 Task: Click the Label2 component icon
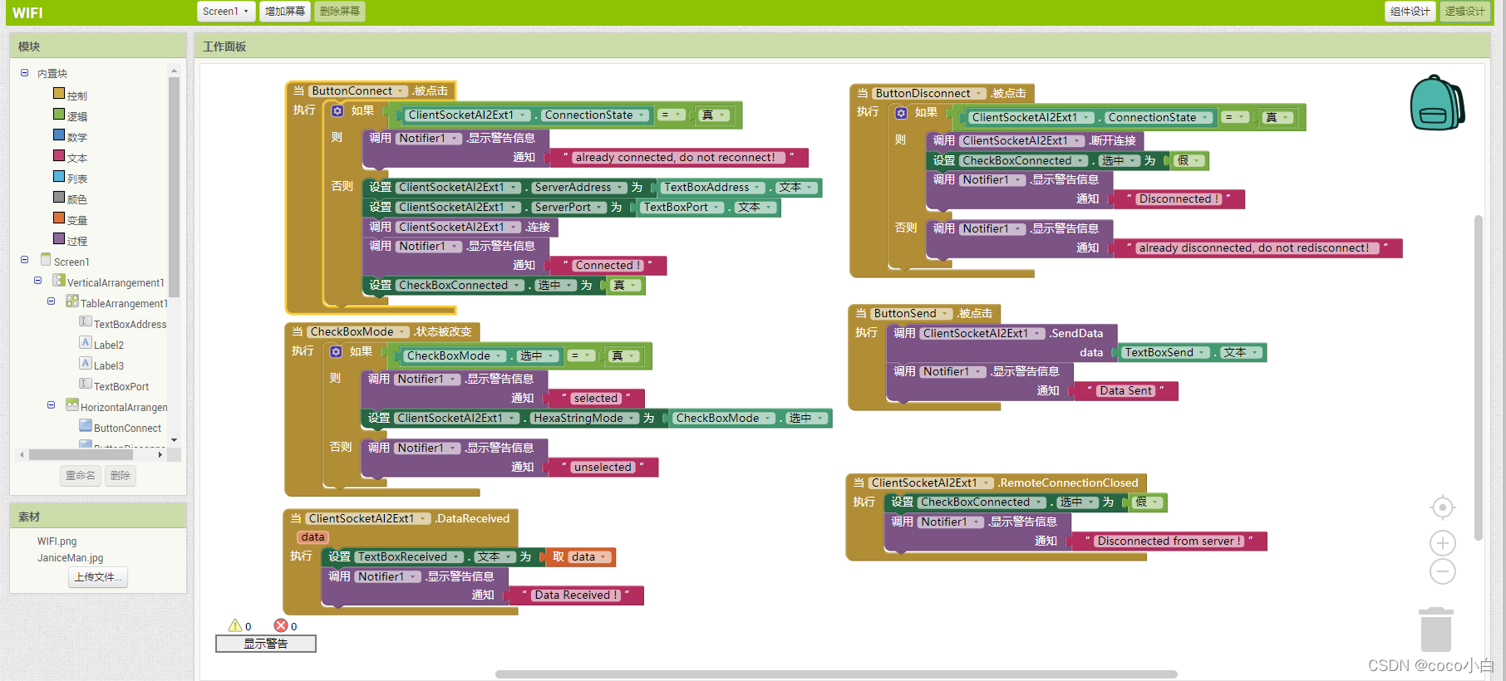pyautogui.click(x=86, y=342)
